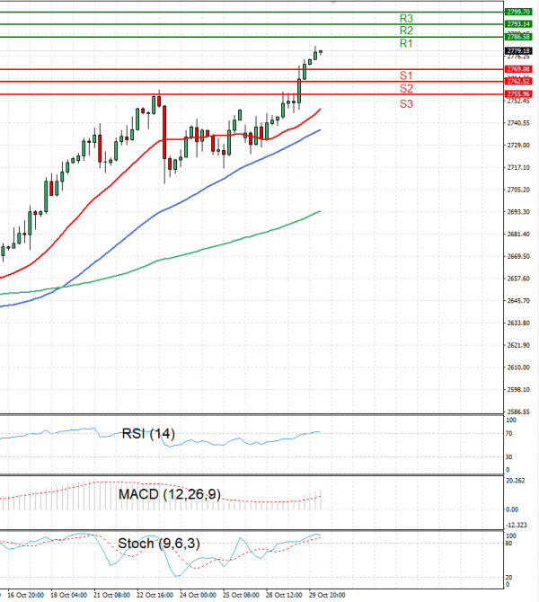Click the 21 Oct 08:00 time label
The image size is (539, 602).
pyautogui.click(x=111, y=595)
